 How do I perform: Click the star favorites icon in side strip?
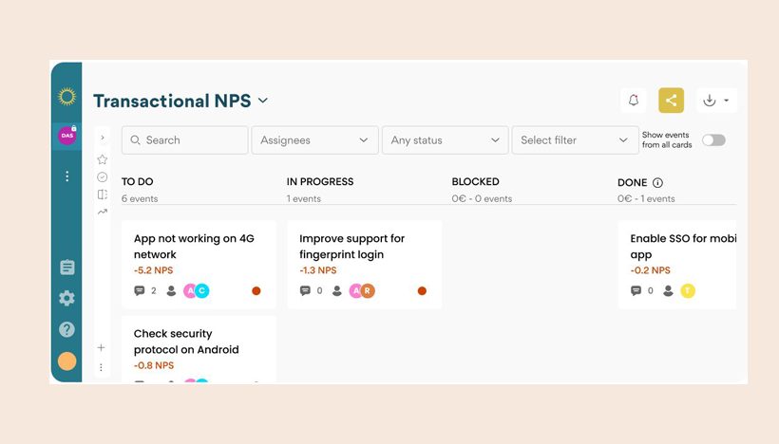click(103, 159)
